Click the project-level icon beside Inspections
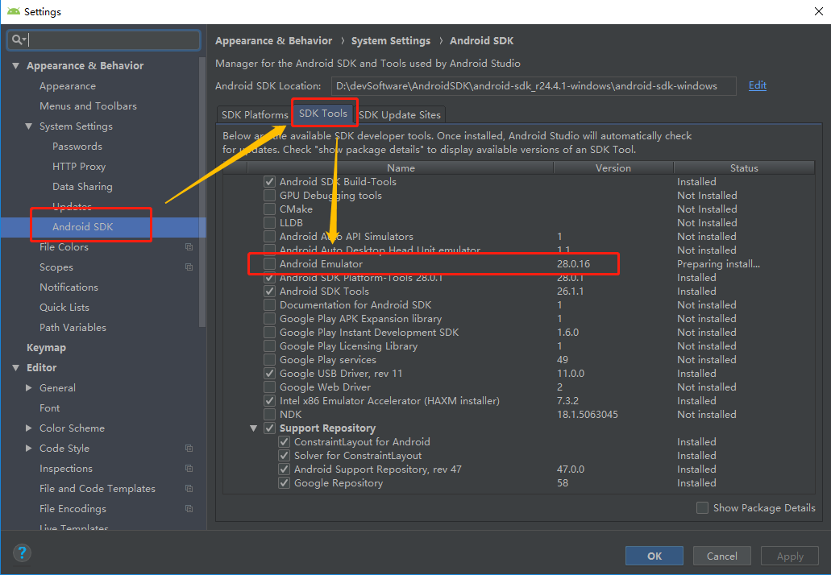This screenshot has width=831, height=575. pos(189,469)
